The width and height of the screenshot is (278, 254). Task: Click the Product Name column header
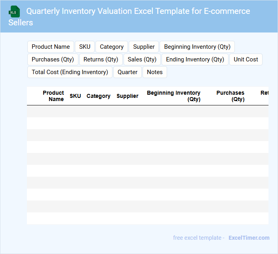pyautogui.click(x=53, y=96)
